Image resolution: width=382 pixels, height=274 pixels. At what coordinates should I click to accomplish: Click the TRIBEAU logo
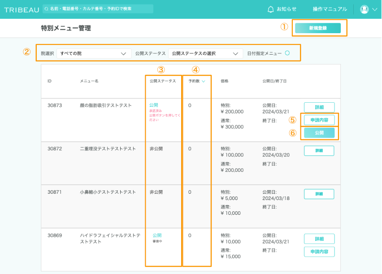pos(22,9)
